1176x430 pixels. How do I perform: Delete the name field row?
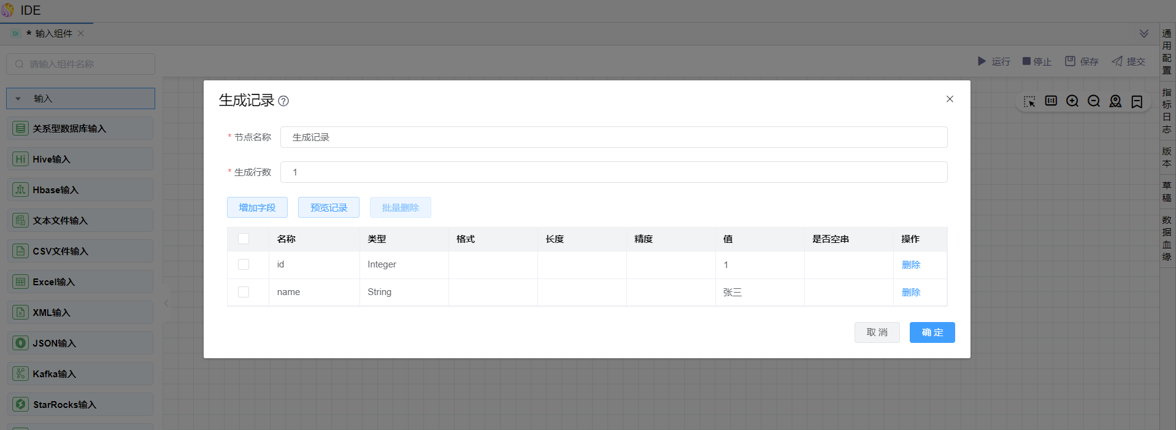911,293
